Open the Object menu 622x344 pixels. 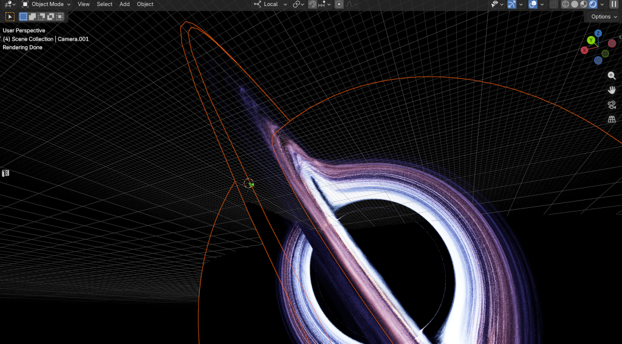[145, 4]
